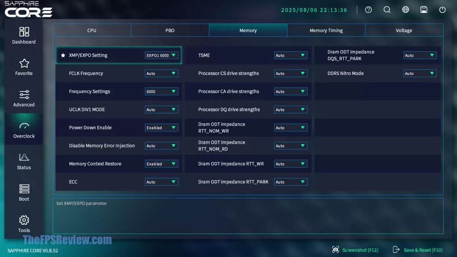The width and height of the screenshot is (457, 257).
Task: Click the 'Frequency Settings' label text
Action: 89,91
